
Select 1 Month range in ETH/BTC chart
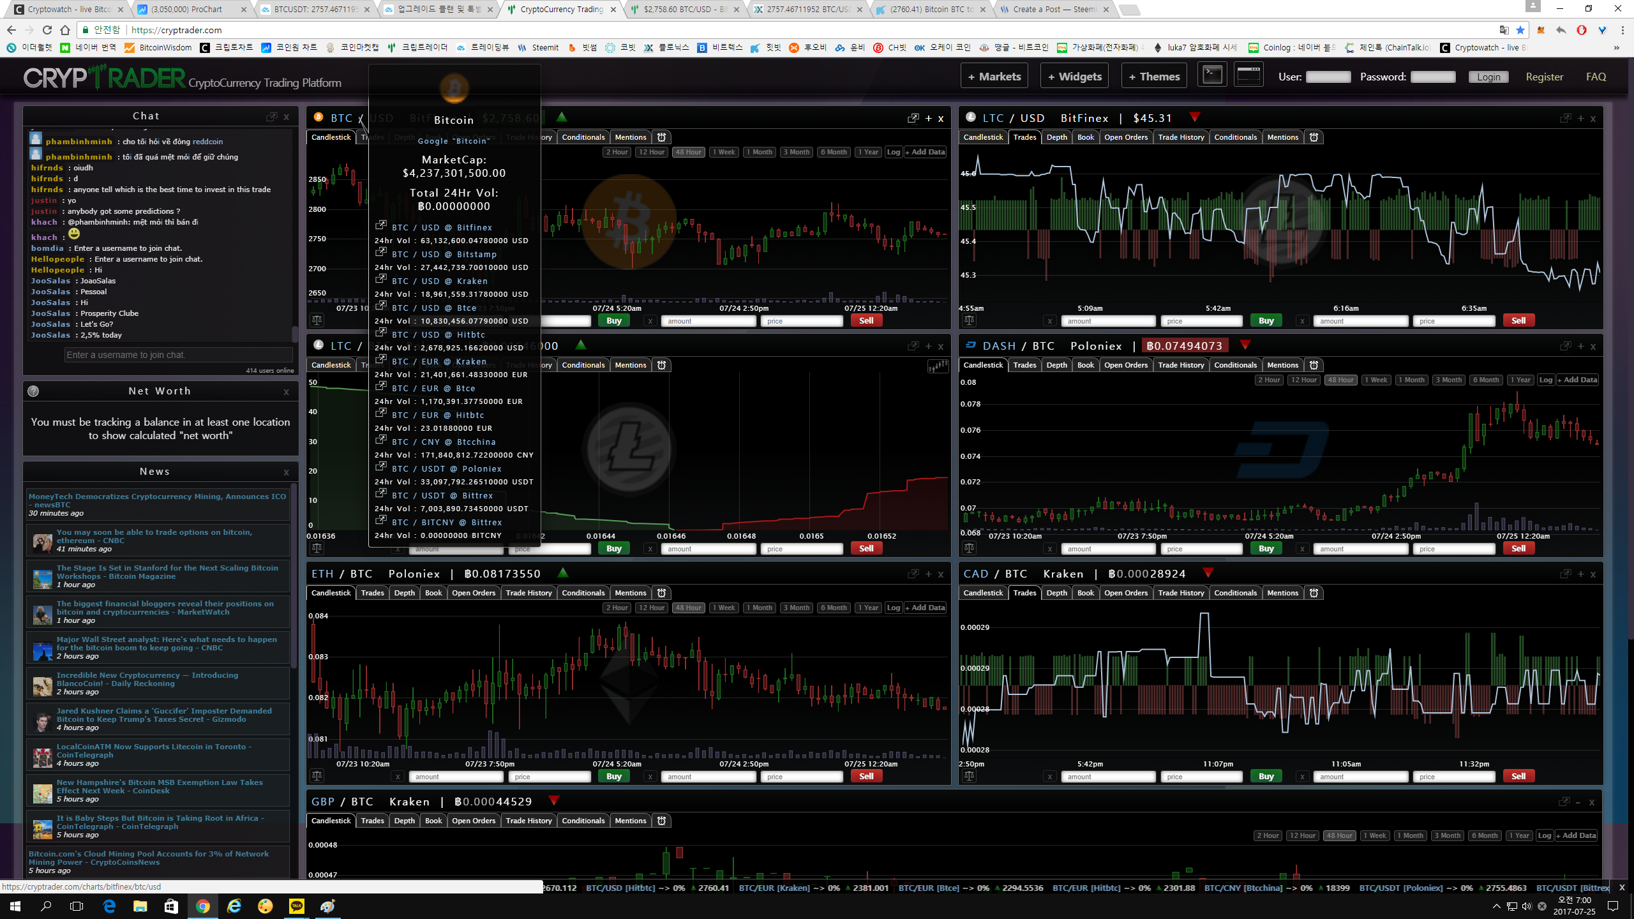tap(760, 608)
